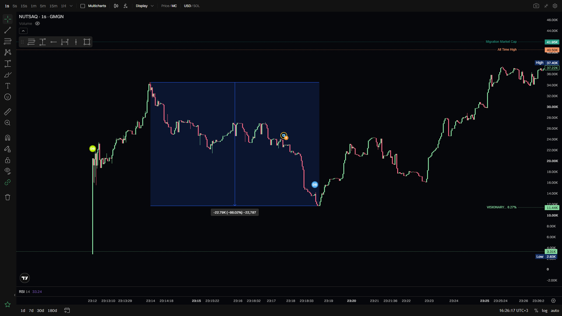Viewport: 562px width, 316px height.
Task: Open the go-to-date calendar icon
Action: pyautogui.click(x=67, y=310)
